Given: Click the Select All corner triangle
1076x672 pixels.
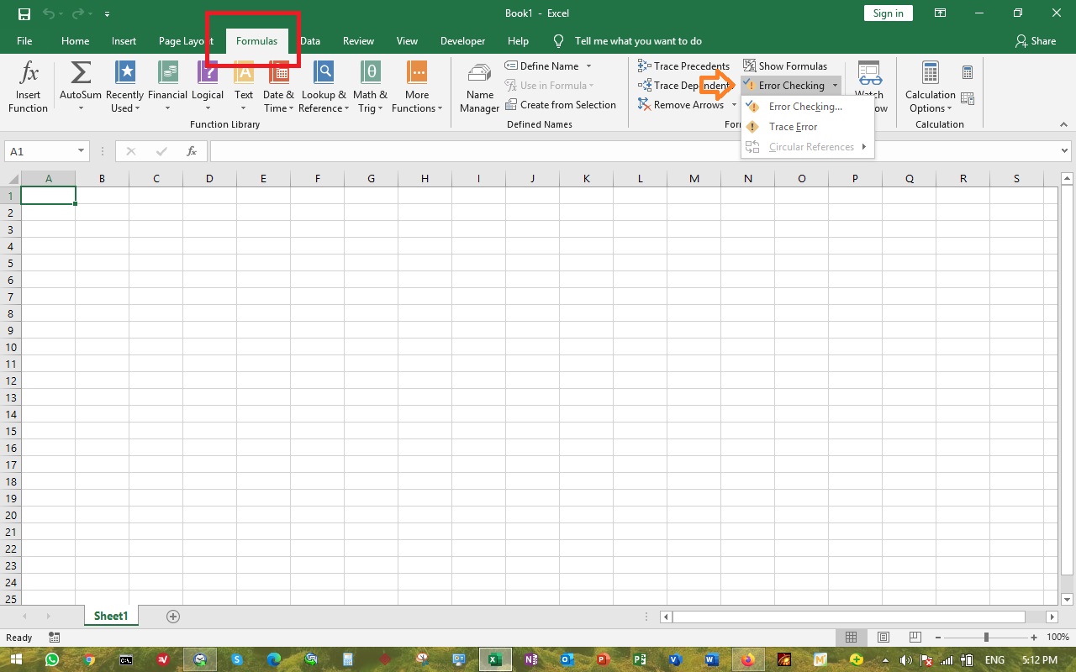Looking at the screenshot, I should 13,178.
